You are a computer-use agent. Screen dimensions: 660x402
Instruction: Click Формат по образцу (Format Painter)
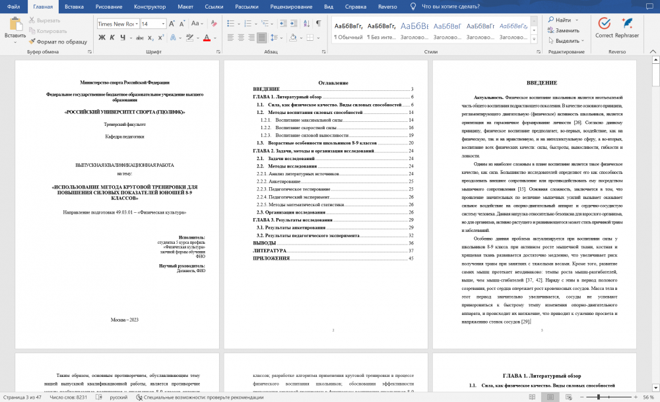pos(58,42)
